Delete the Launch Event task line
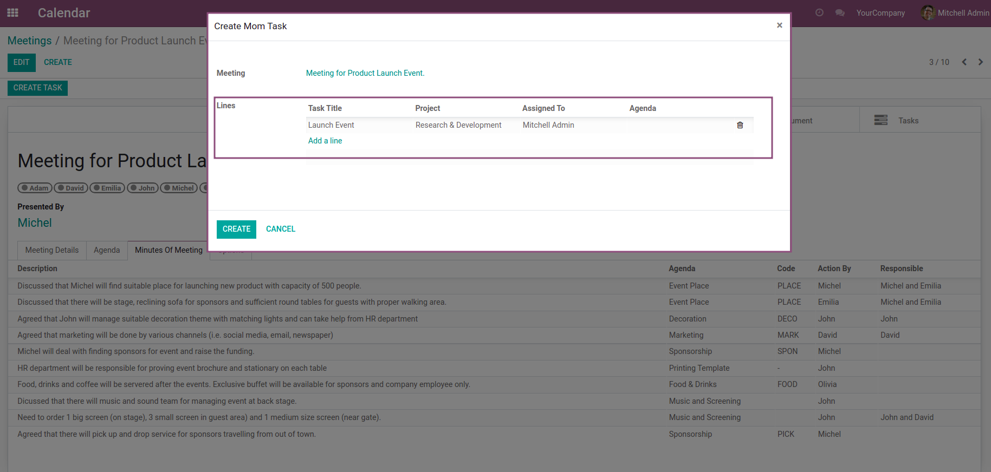This screenshot has width=991, height=472. click(x=740, y=125)
